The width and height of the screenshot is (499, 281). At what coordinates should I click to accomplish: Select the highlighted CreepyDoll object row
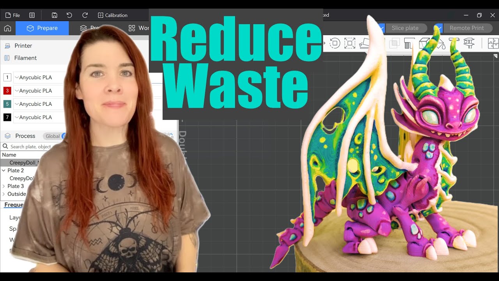19,162
